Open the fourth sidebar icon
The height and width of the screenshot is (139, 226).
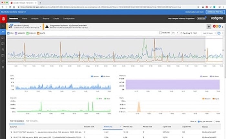click(x=3, y=50)
